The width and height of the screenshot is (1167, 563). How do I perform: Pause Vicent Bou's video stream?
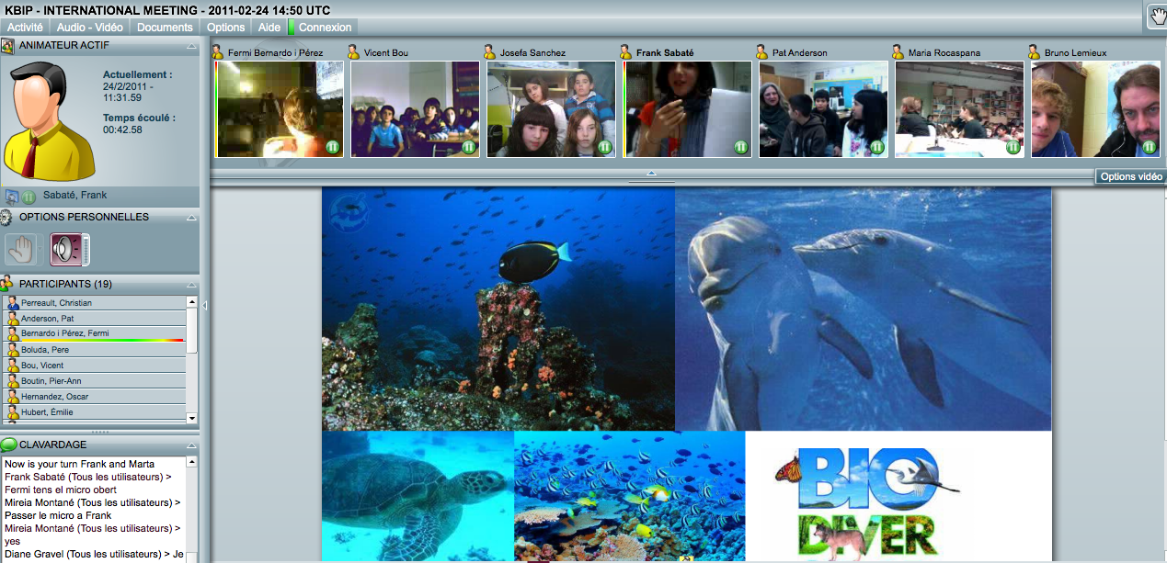click(x=468, y=147)
